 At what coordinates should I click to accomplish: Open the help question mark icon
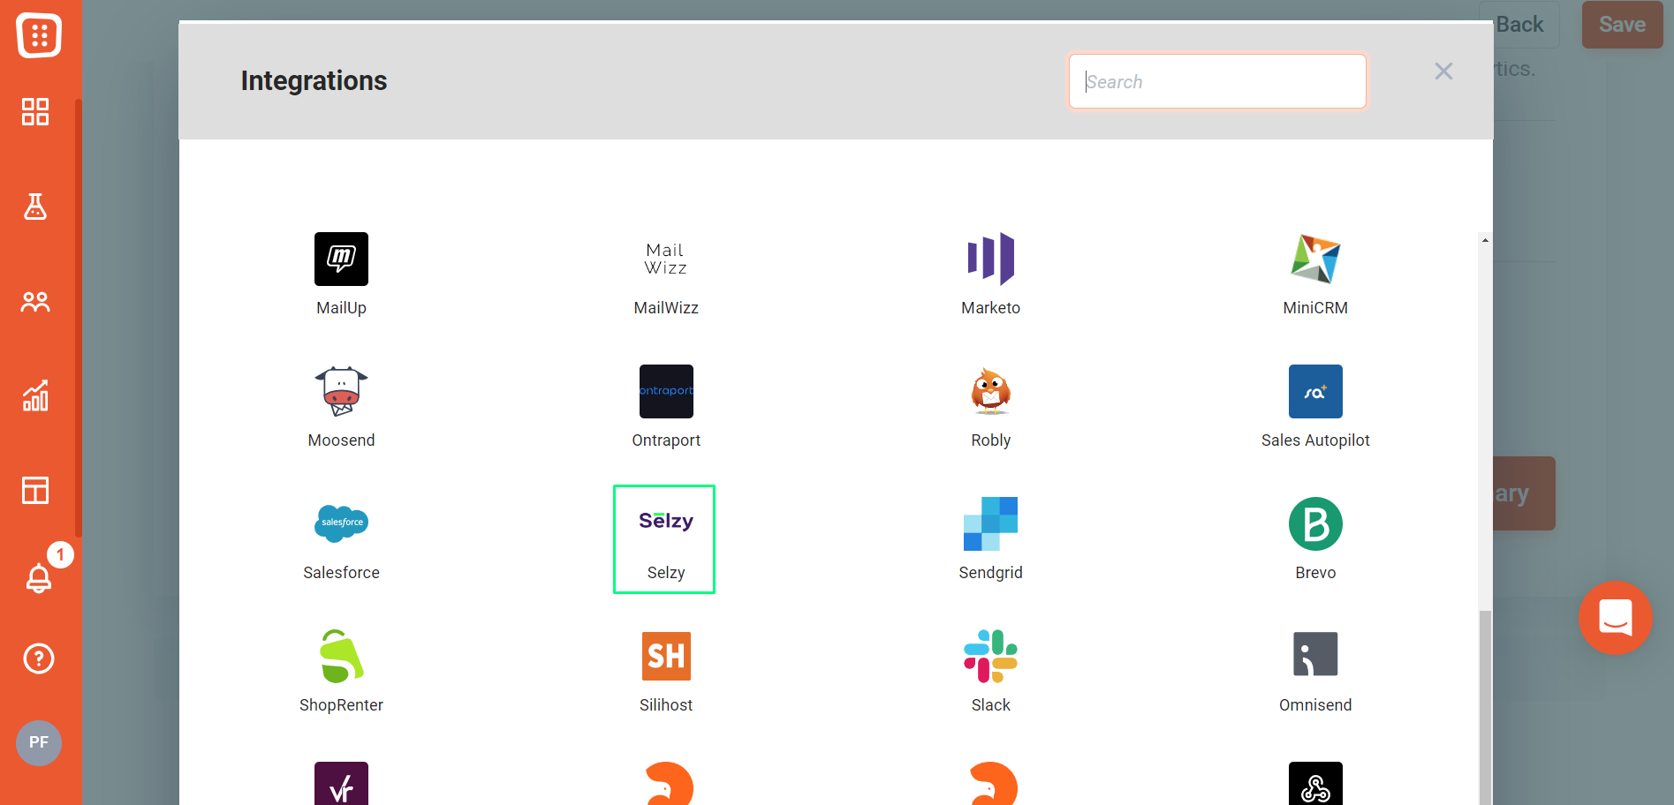[x=39, y=658]
